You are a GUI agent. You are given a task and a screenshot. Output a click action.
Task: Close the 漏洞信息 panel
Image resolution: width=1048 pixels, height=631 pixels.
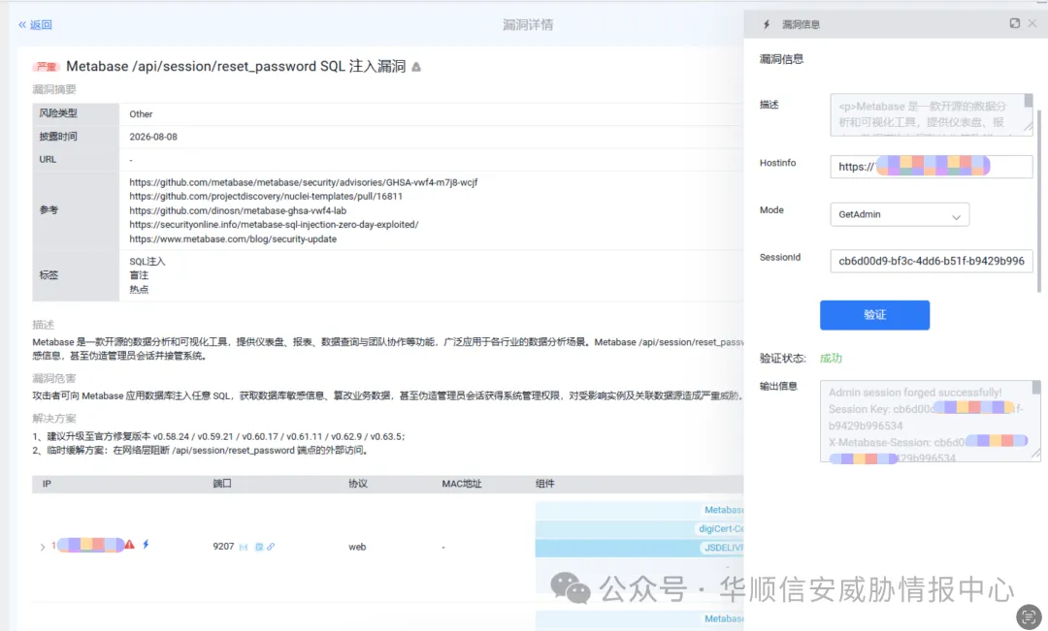1032,23
